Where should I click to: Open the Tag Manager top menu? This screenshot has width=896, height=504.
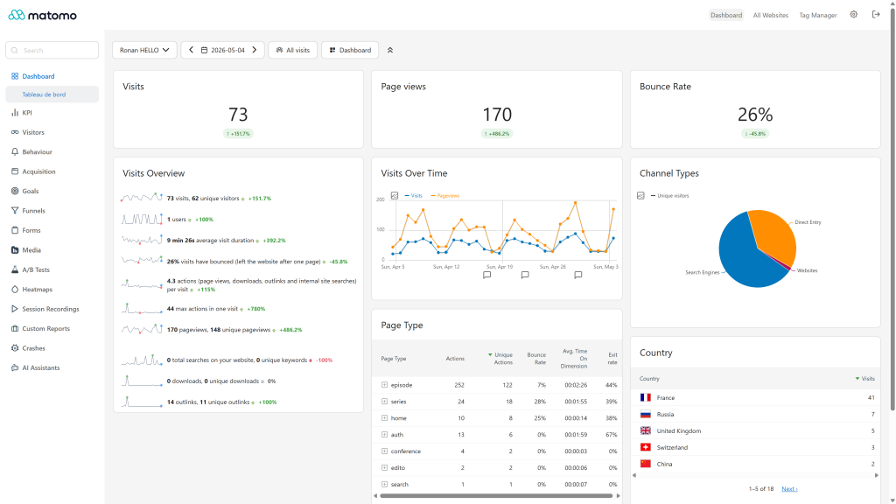pos(818,16)
